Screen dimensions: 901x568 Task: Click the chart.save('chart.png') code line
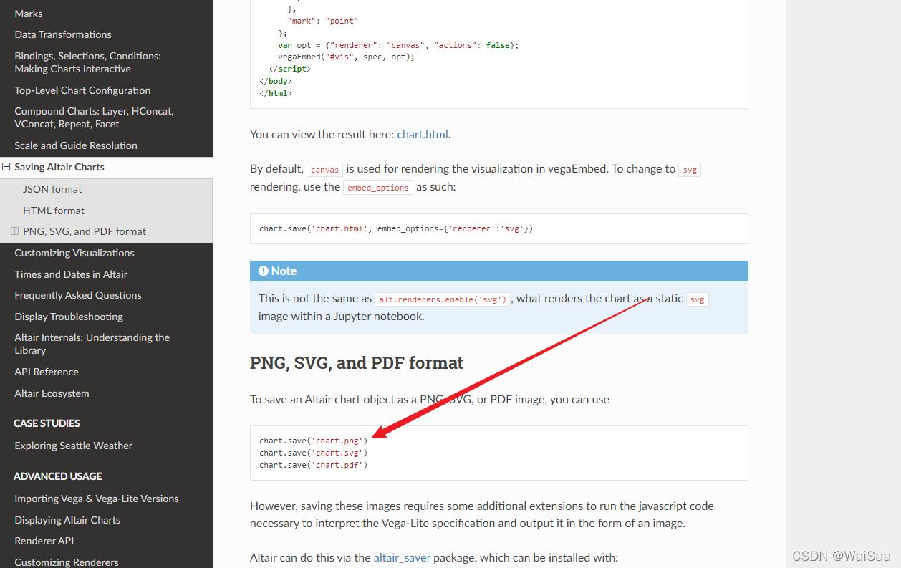tap(313, 441)
